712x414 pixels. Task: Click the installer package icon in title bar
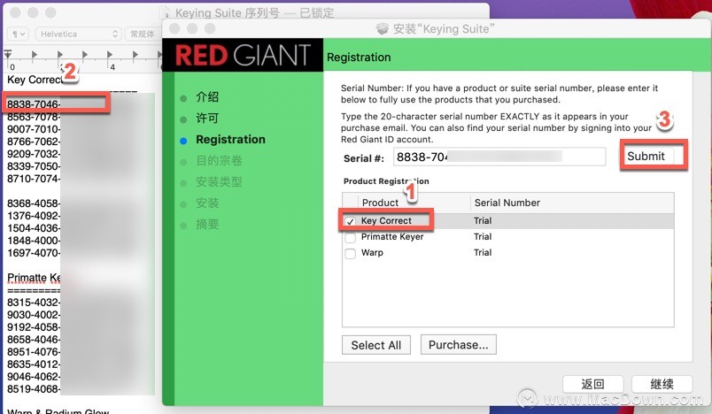(383, 29)
